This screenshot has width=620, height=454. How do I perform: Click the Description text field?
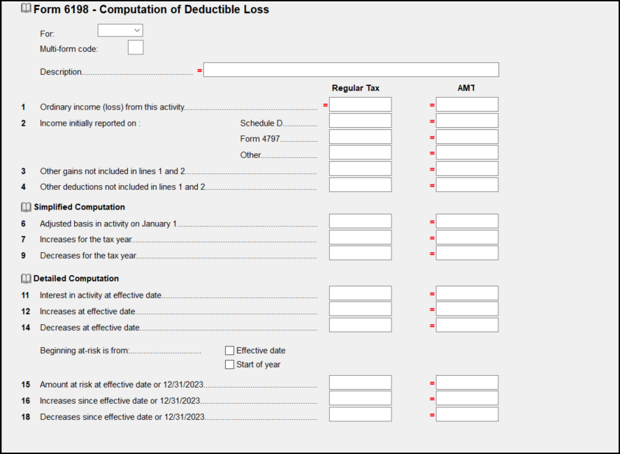pyautogui.click(x=351, y=70)
